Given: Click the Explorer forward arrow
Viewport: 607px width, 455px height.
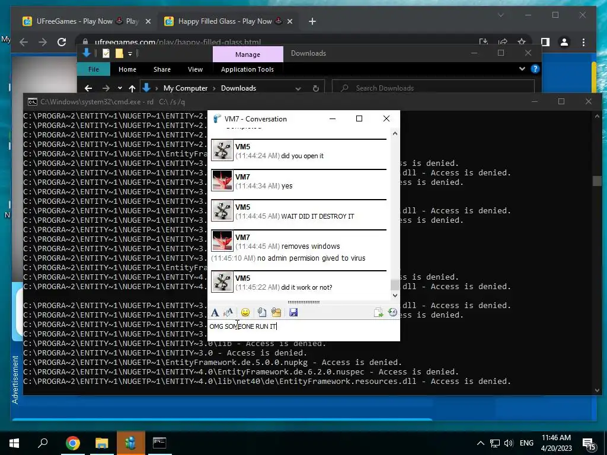Looking at the screenshot, I should click(x=106, y=88).
